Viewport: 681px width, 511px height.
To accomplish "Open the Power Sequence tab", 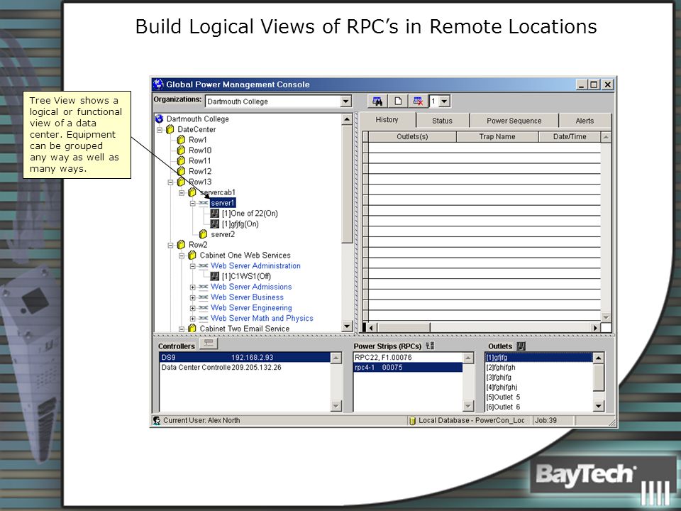I will pos(514,121).
